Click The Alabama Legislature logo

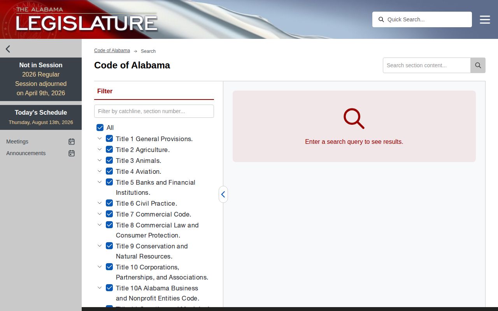(86, 20)
